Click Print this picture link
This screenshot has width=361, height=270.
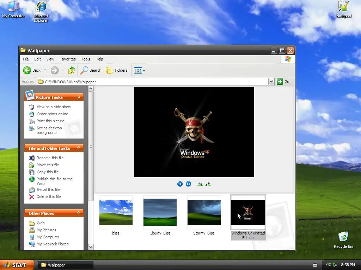click(50, 121)
